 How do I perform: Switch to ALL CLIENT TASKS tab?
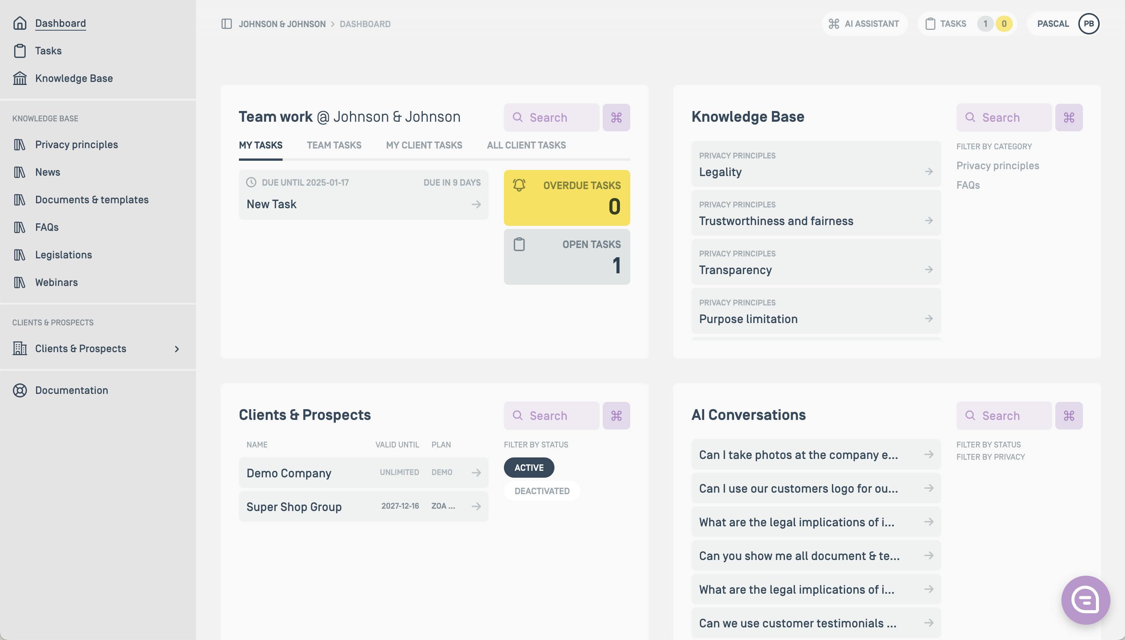click(x=526, y=145)
